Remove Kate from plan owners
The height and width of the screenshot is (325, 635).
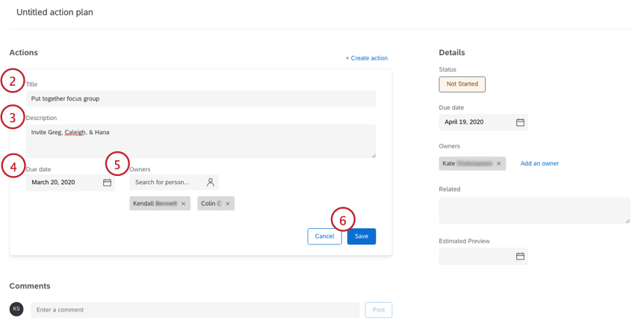pyautogui.click(x=499, y=164)
